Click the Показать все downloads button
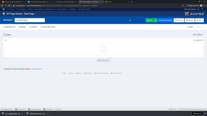The width and height of the screenshot is (207, 116). (x=197, y=113)
